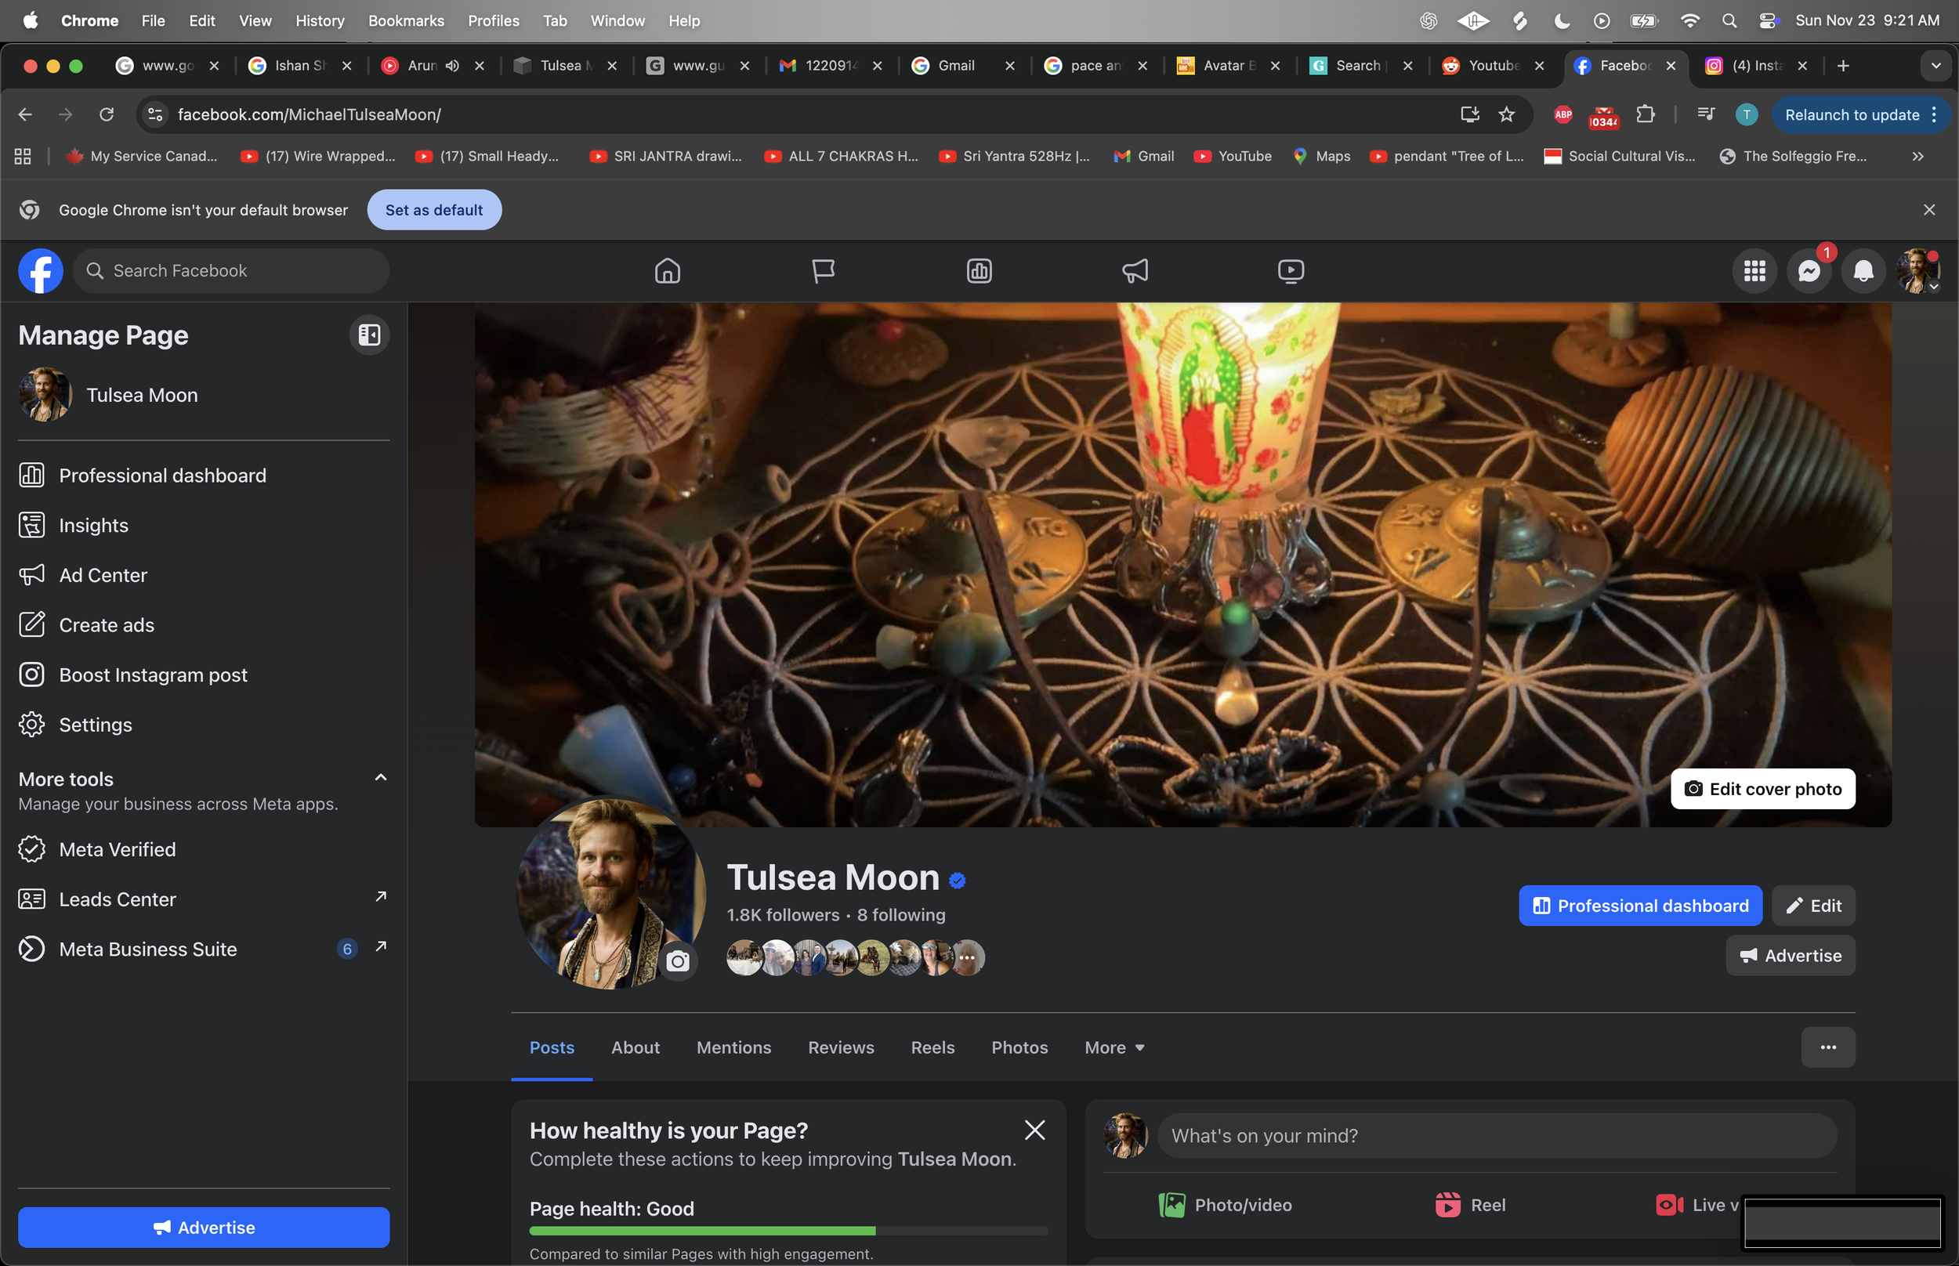Screen dimensions: 1959x1266
Task: Expand the More dropdown in page tabs
Action: 1114,1047
